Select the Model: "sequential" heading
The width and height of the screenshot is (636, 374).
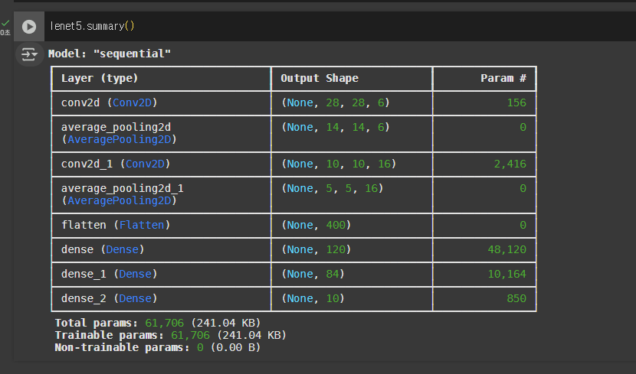[110, 54]
